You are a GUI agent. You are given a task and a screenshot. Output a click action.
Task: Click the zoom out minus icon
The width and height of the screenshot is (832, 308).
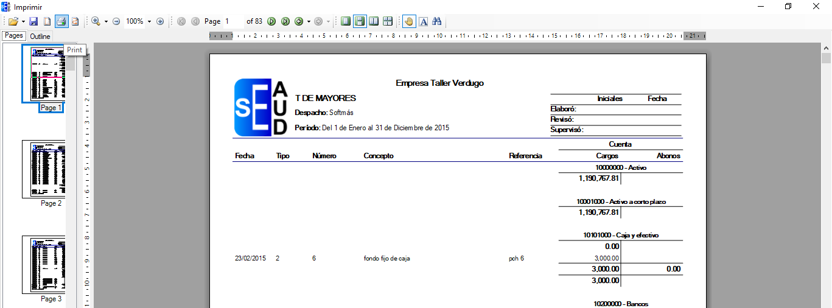pos(116,21)
